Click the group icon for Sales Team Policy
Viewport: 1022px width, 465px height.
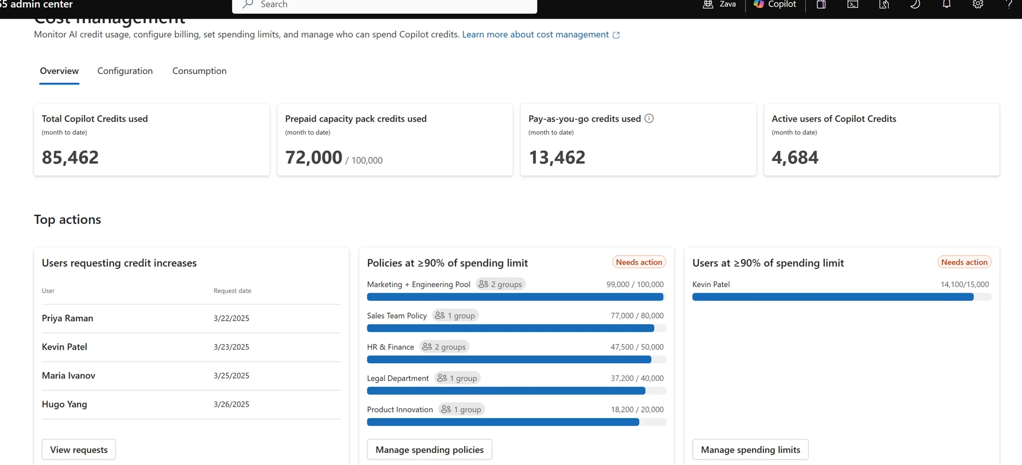(x=440, y=315)
